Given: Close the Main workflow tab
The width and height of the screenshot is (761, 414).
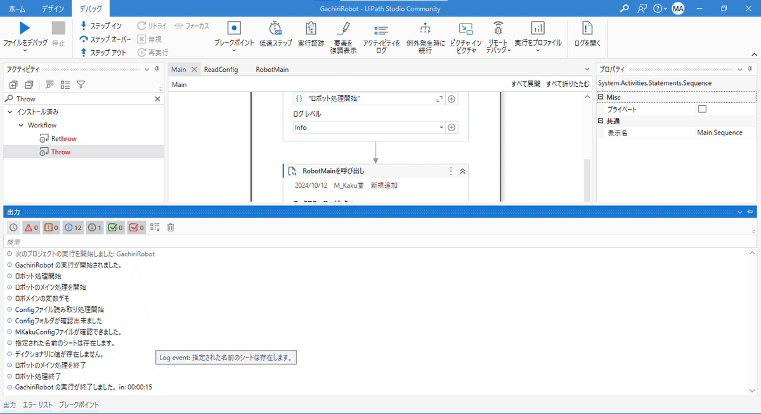Looking at the screenshot, I should pos(194,69).
